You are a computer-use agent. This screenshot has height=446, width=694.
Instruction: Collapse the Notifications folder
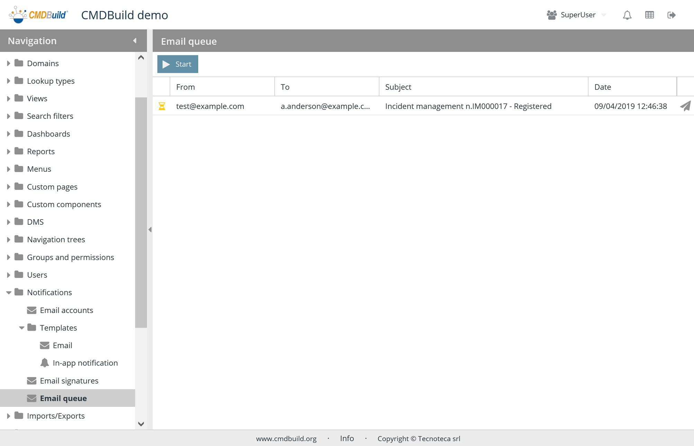[9, 293]
